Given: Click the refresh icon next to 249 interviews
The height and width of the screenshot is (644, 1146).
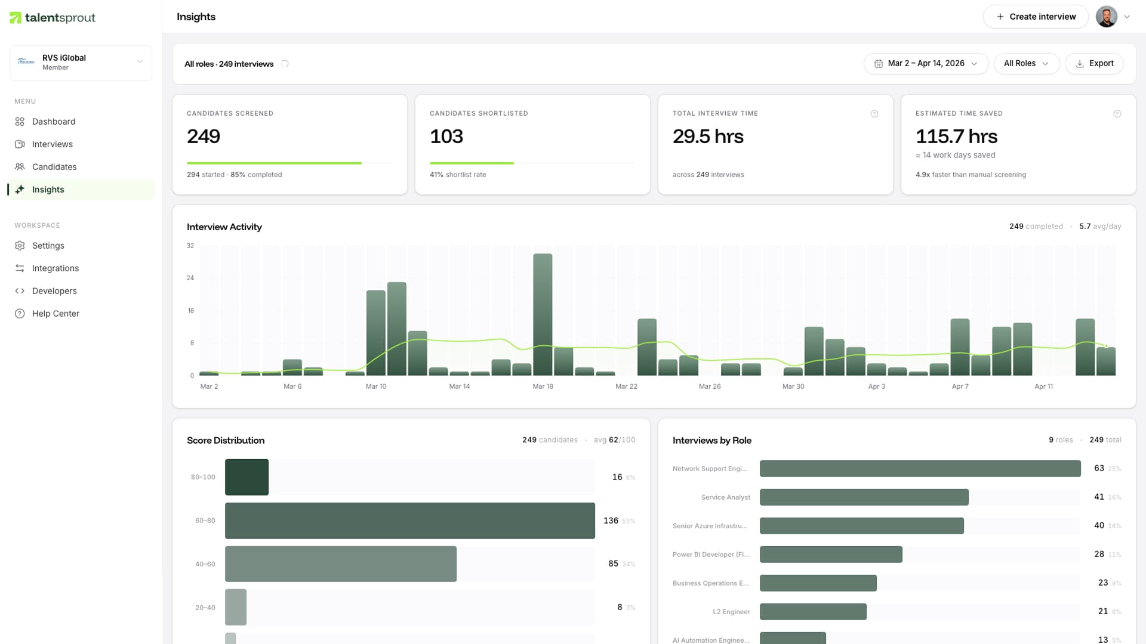Looking at the screenshot, I should [x=285, y=63].
